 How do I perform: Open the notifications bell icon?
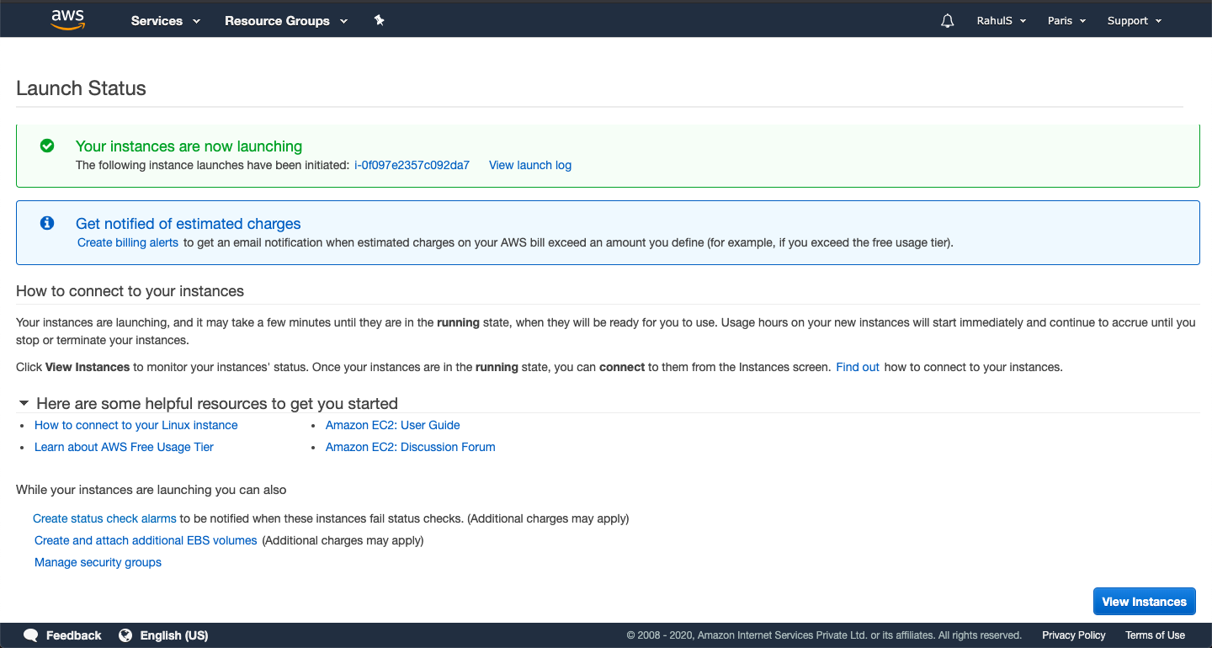(947, 20)
